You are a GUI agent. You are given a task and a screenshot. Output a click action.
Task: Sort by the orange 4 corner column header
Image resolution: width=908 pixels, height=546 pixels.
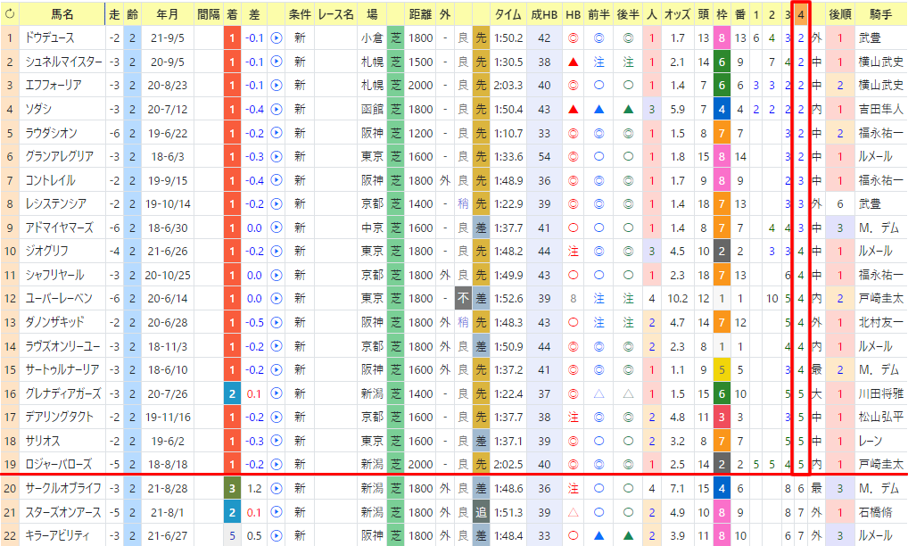click(x=801, y=14)
